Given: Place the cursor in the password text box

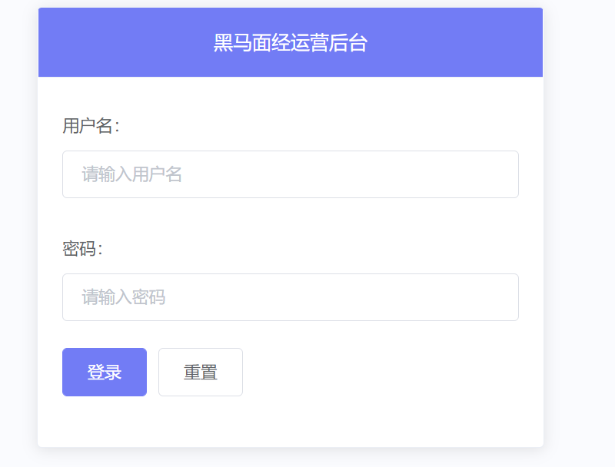Looking at the screenshot, I should point(290,297).
